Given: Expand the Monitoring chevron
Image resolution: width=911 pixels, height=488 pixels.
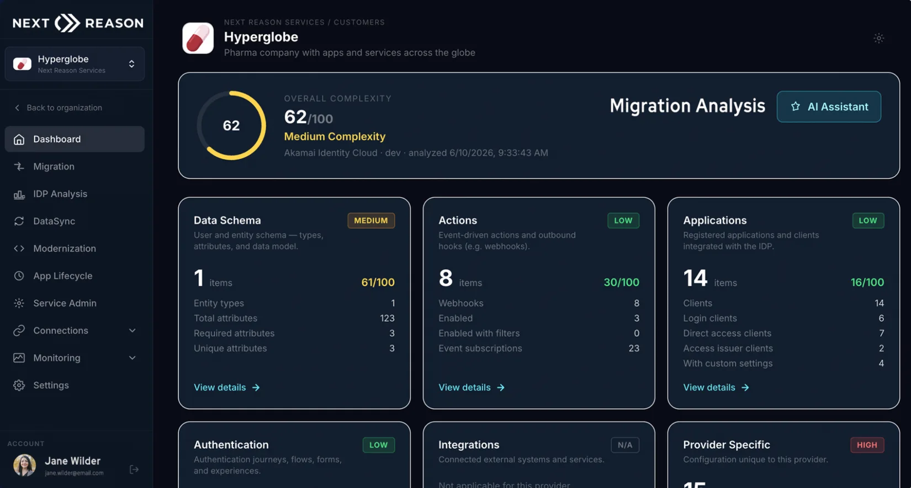Looking at the screenshot, I should (x=132, y=358).
